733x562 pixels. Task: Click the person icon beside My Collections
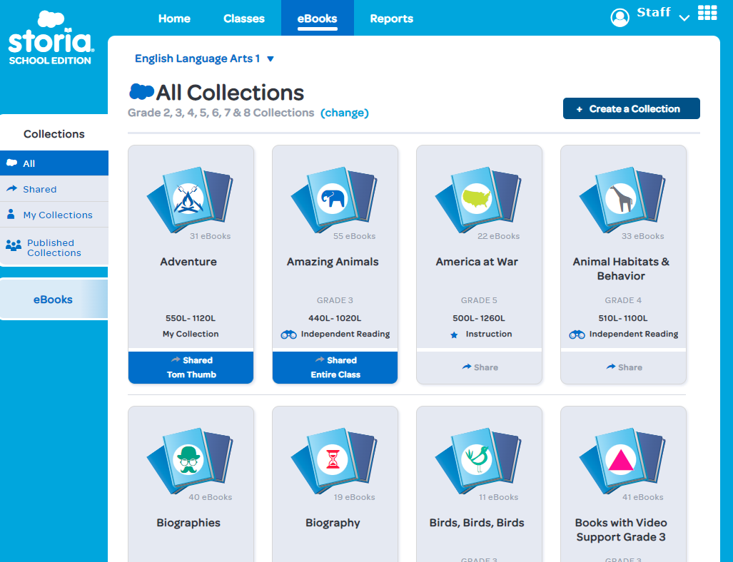click(x=11, y=215)
